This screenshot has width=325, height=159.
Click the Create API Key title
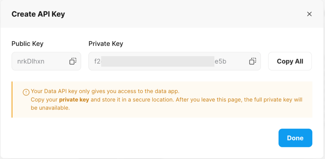38,14
